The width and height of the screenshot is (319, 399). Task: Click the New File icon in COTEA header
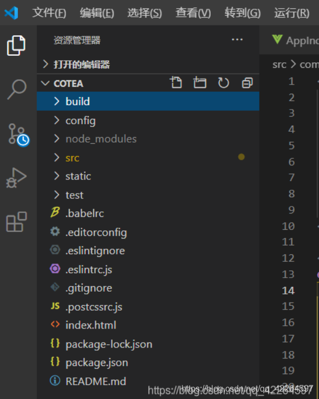[175, 82]
